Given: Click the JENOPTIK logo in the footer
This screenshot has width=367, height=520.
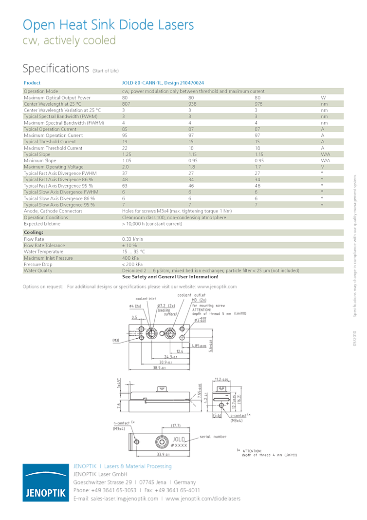Looking at the screenshot, I should coord(46,482).
